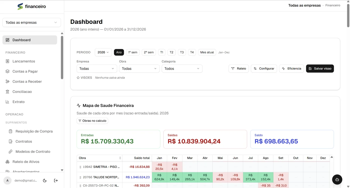Select the T4 quarter option
Viewport: 350px width, 188px height.
click(192, 52)
